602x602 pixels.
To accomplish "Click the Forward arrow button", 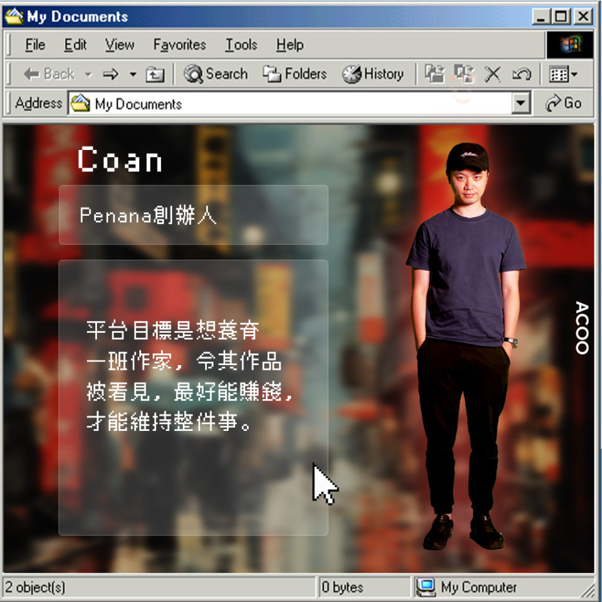I will pos(111,74).
